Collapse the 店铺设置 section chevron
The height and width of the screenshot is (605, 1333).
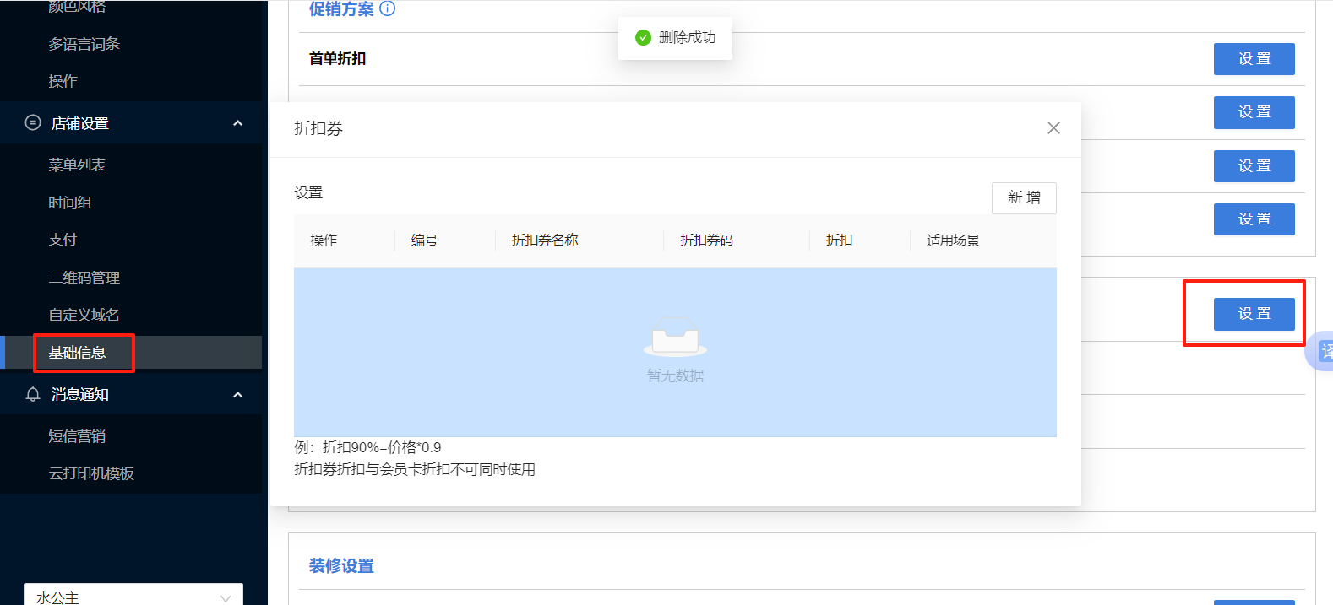coord(237,123)
